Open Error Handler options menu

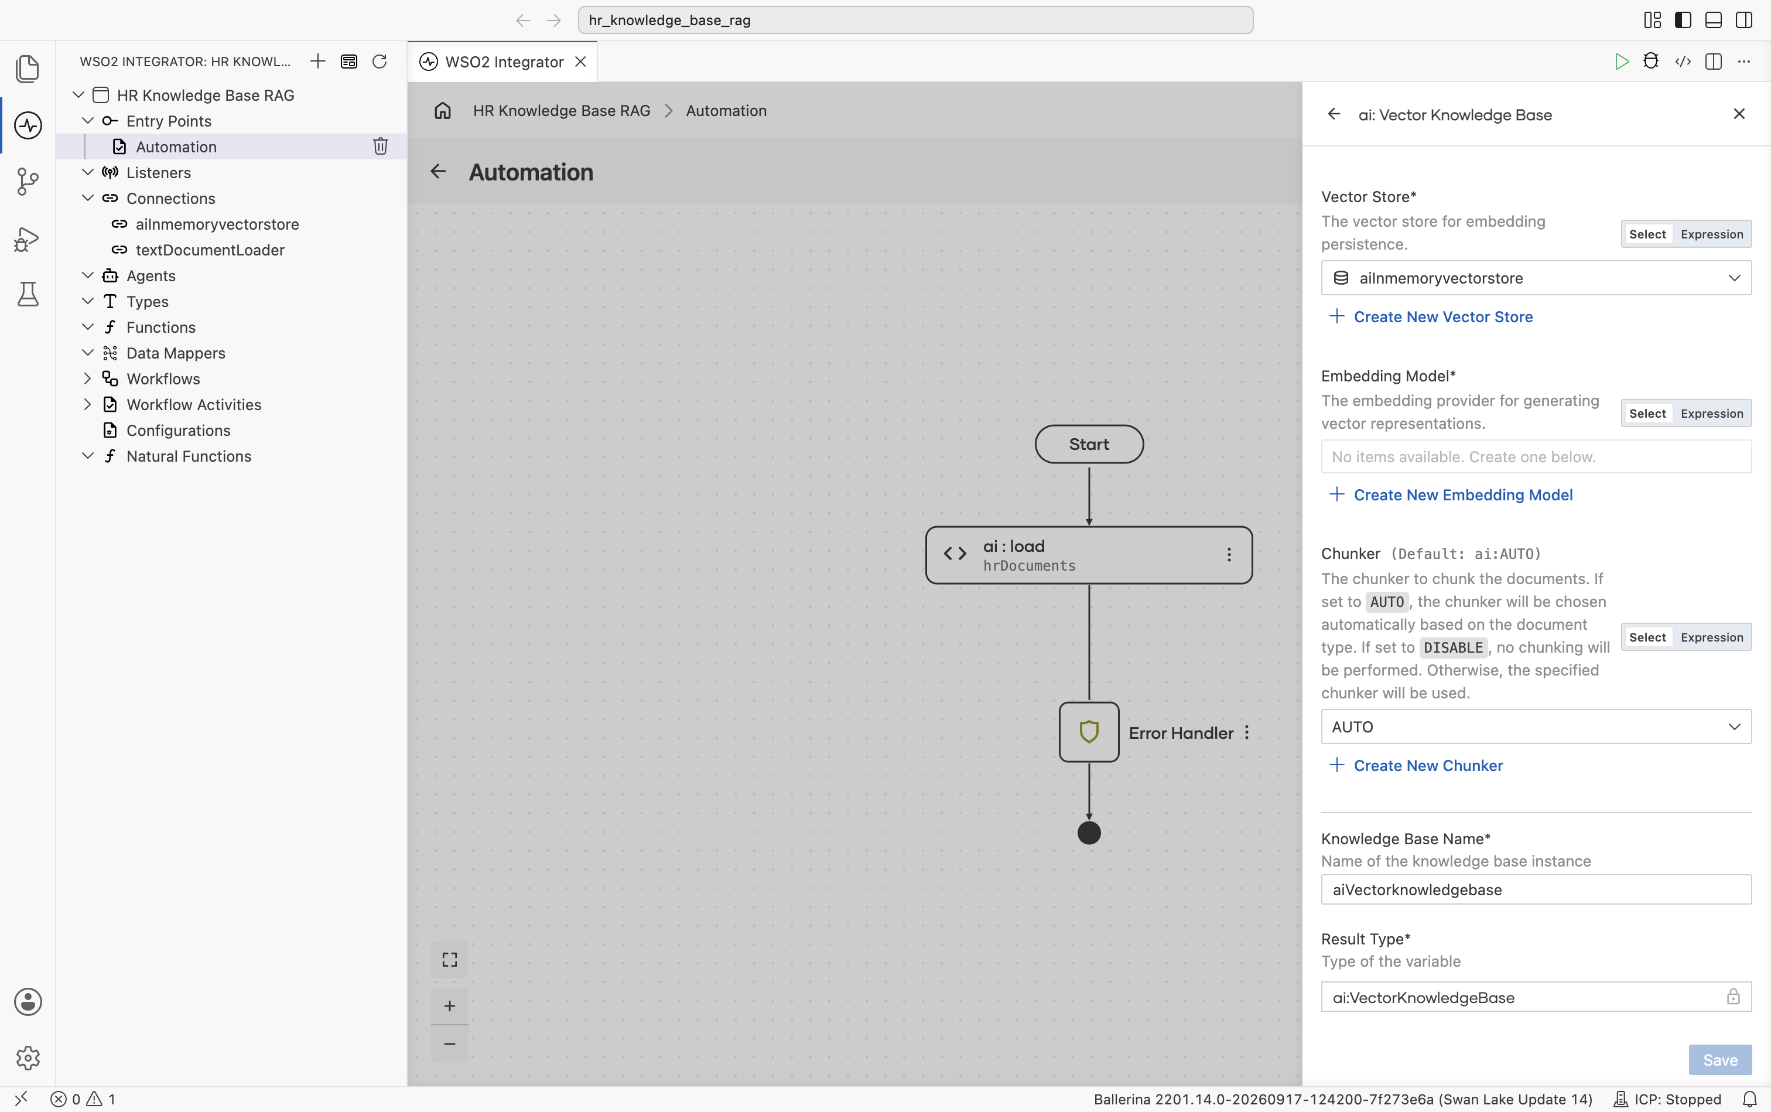tap(1247, 732)
